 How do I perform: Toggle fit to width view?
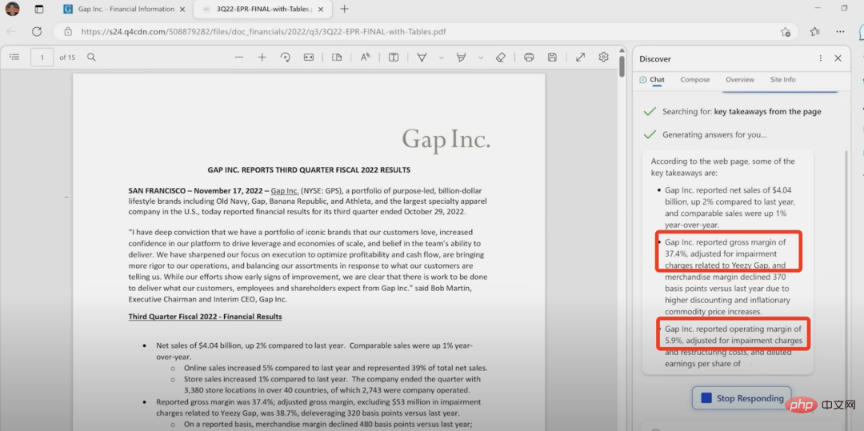pos(309,58)
